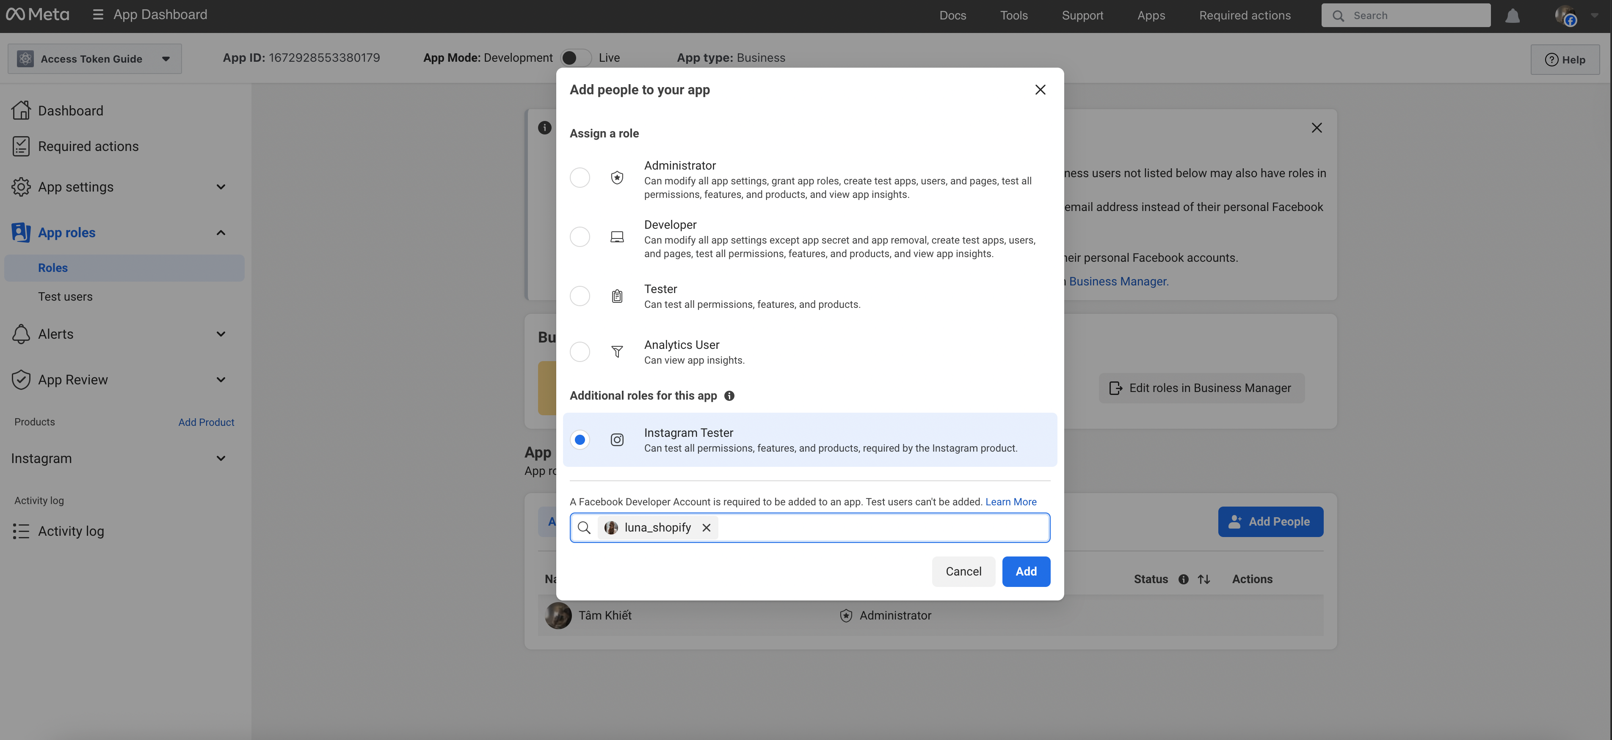This screenshot has width=1612, height=740.
Task: Select the Administrator role radio button
Action: [580, 178]
